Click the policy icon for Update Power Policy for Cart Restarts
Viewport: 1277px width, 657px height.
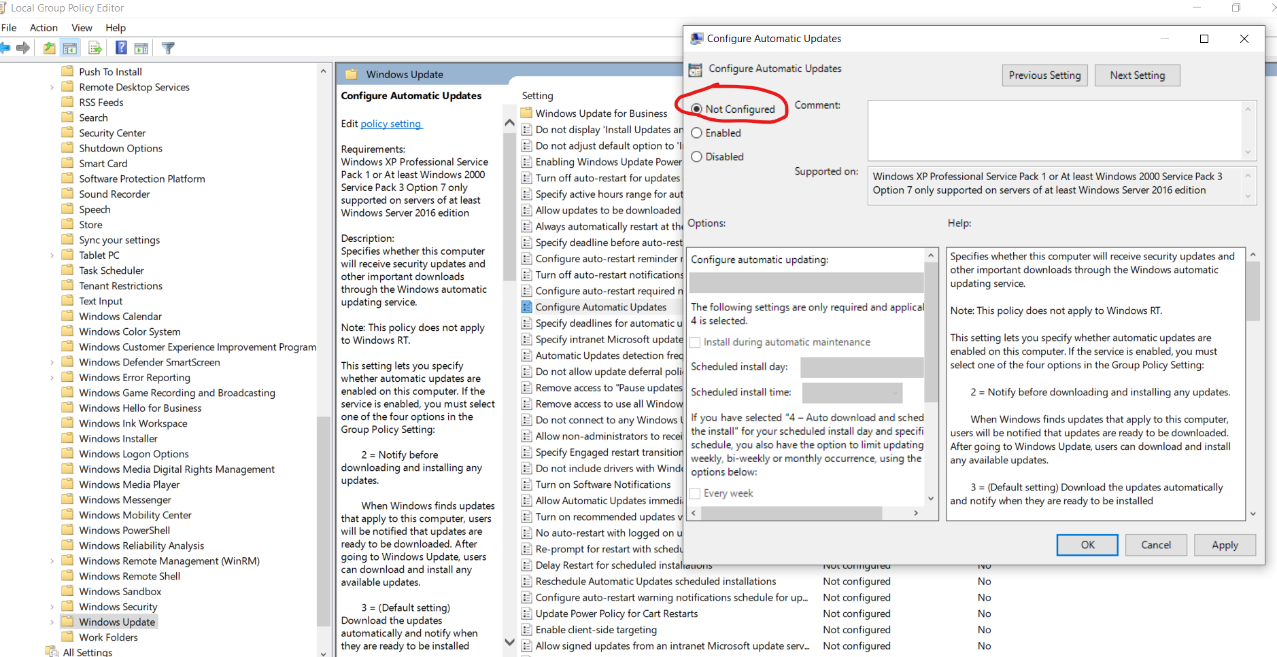pos(526,614)
